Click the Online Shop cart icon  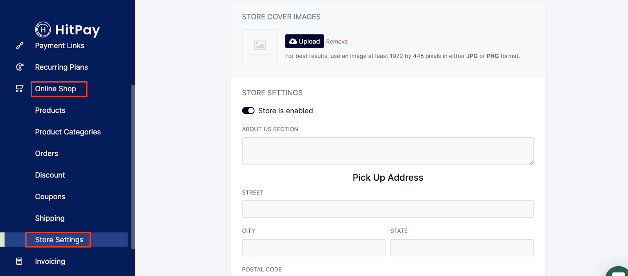(x=20, y=89)
